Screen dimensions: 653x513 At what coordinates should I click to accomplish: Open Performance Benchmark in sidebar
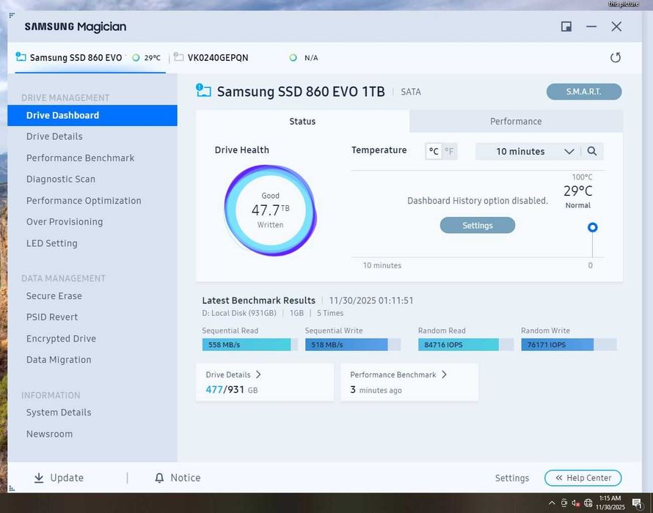click(80, 158)
